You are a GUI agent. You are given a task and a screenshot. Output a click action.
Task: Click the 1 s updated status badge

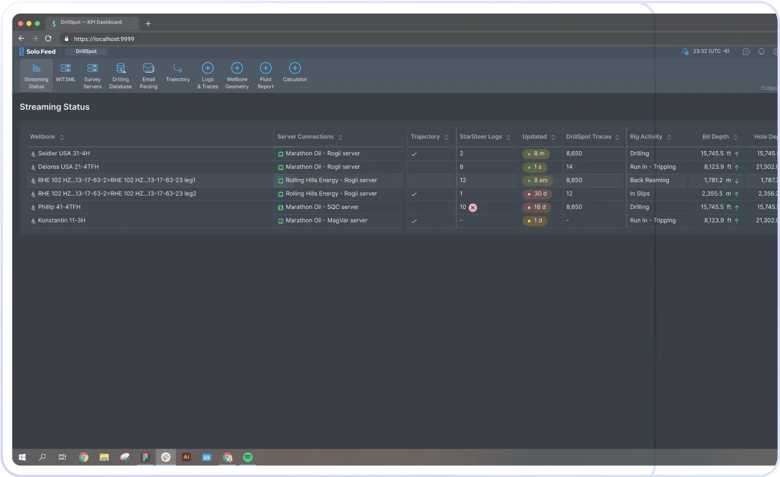point(535,167)
